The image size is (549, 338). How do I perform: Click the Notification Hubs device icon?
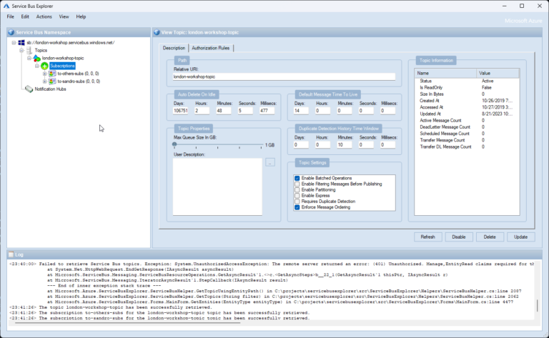[29, 89]
